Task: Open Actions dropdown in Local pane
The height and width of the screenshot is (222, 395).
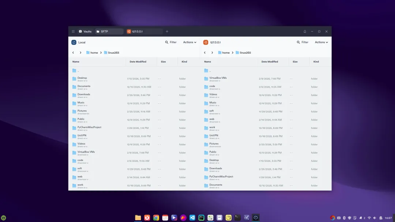Action: point(190,42)
